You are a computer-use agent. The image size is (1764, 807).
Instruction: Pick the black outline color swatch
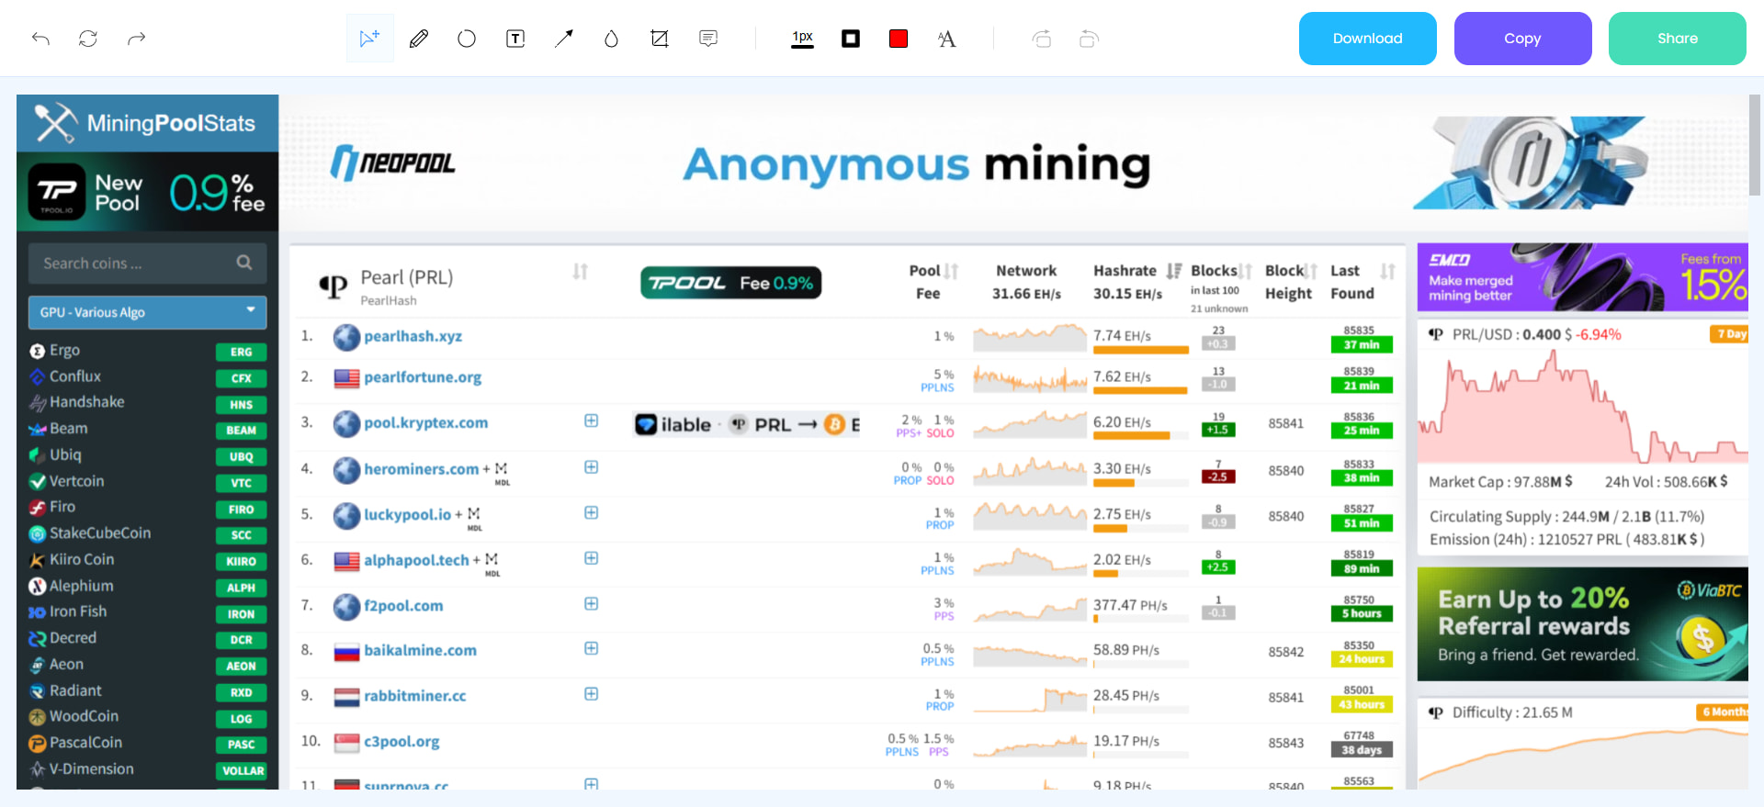point(851,39)
